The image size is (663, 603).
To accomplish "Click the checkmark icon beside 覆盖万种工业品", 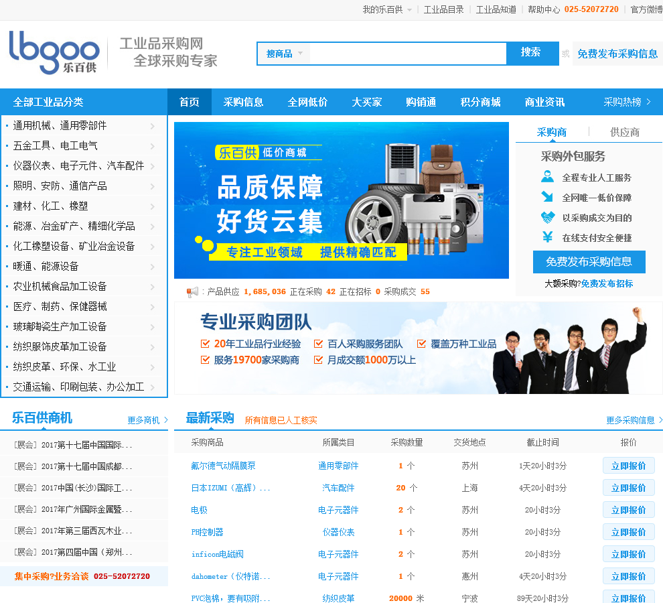I will (421, 344).
